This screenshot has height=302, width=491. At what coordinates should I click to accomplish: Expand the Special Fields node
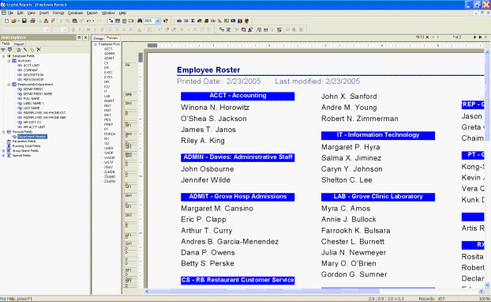(3, 156)
